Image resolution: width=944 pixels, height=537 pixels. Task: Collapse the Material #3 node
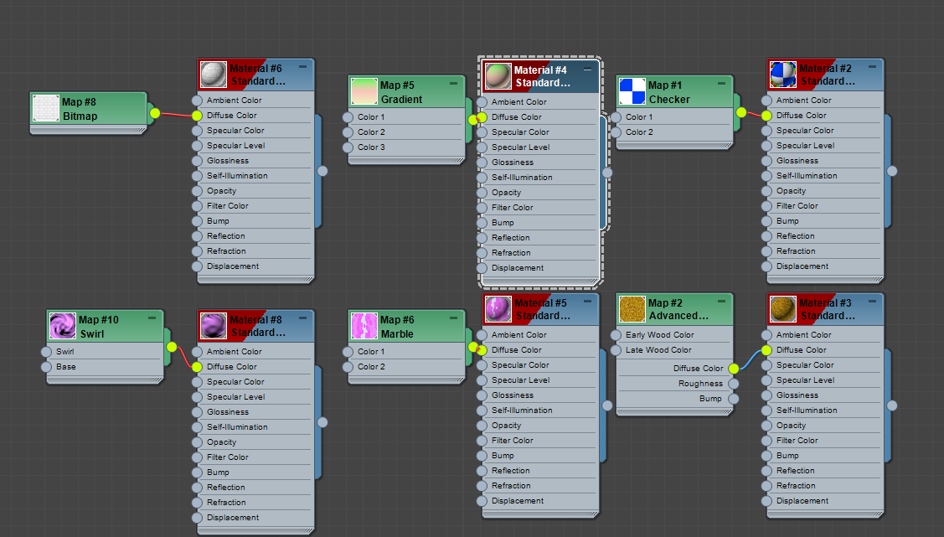pyautogui.click(x=872, y=301)
